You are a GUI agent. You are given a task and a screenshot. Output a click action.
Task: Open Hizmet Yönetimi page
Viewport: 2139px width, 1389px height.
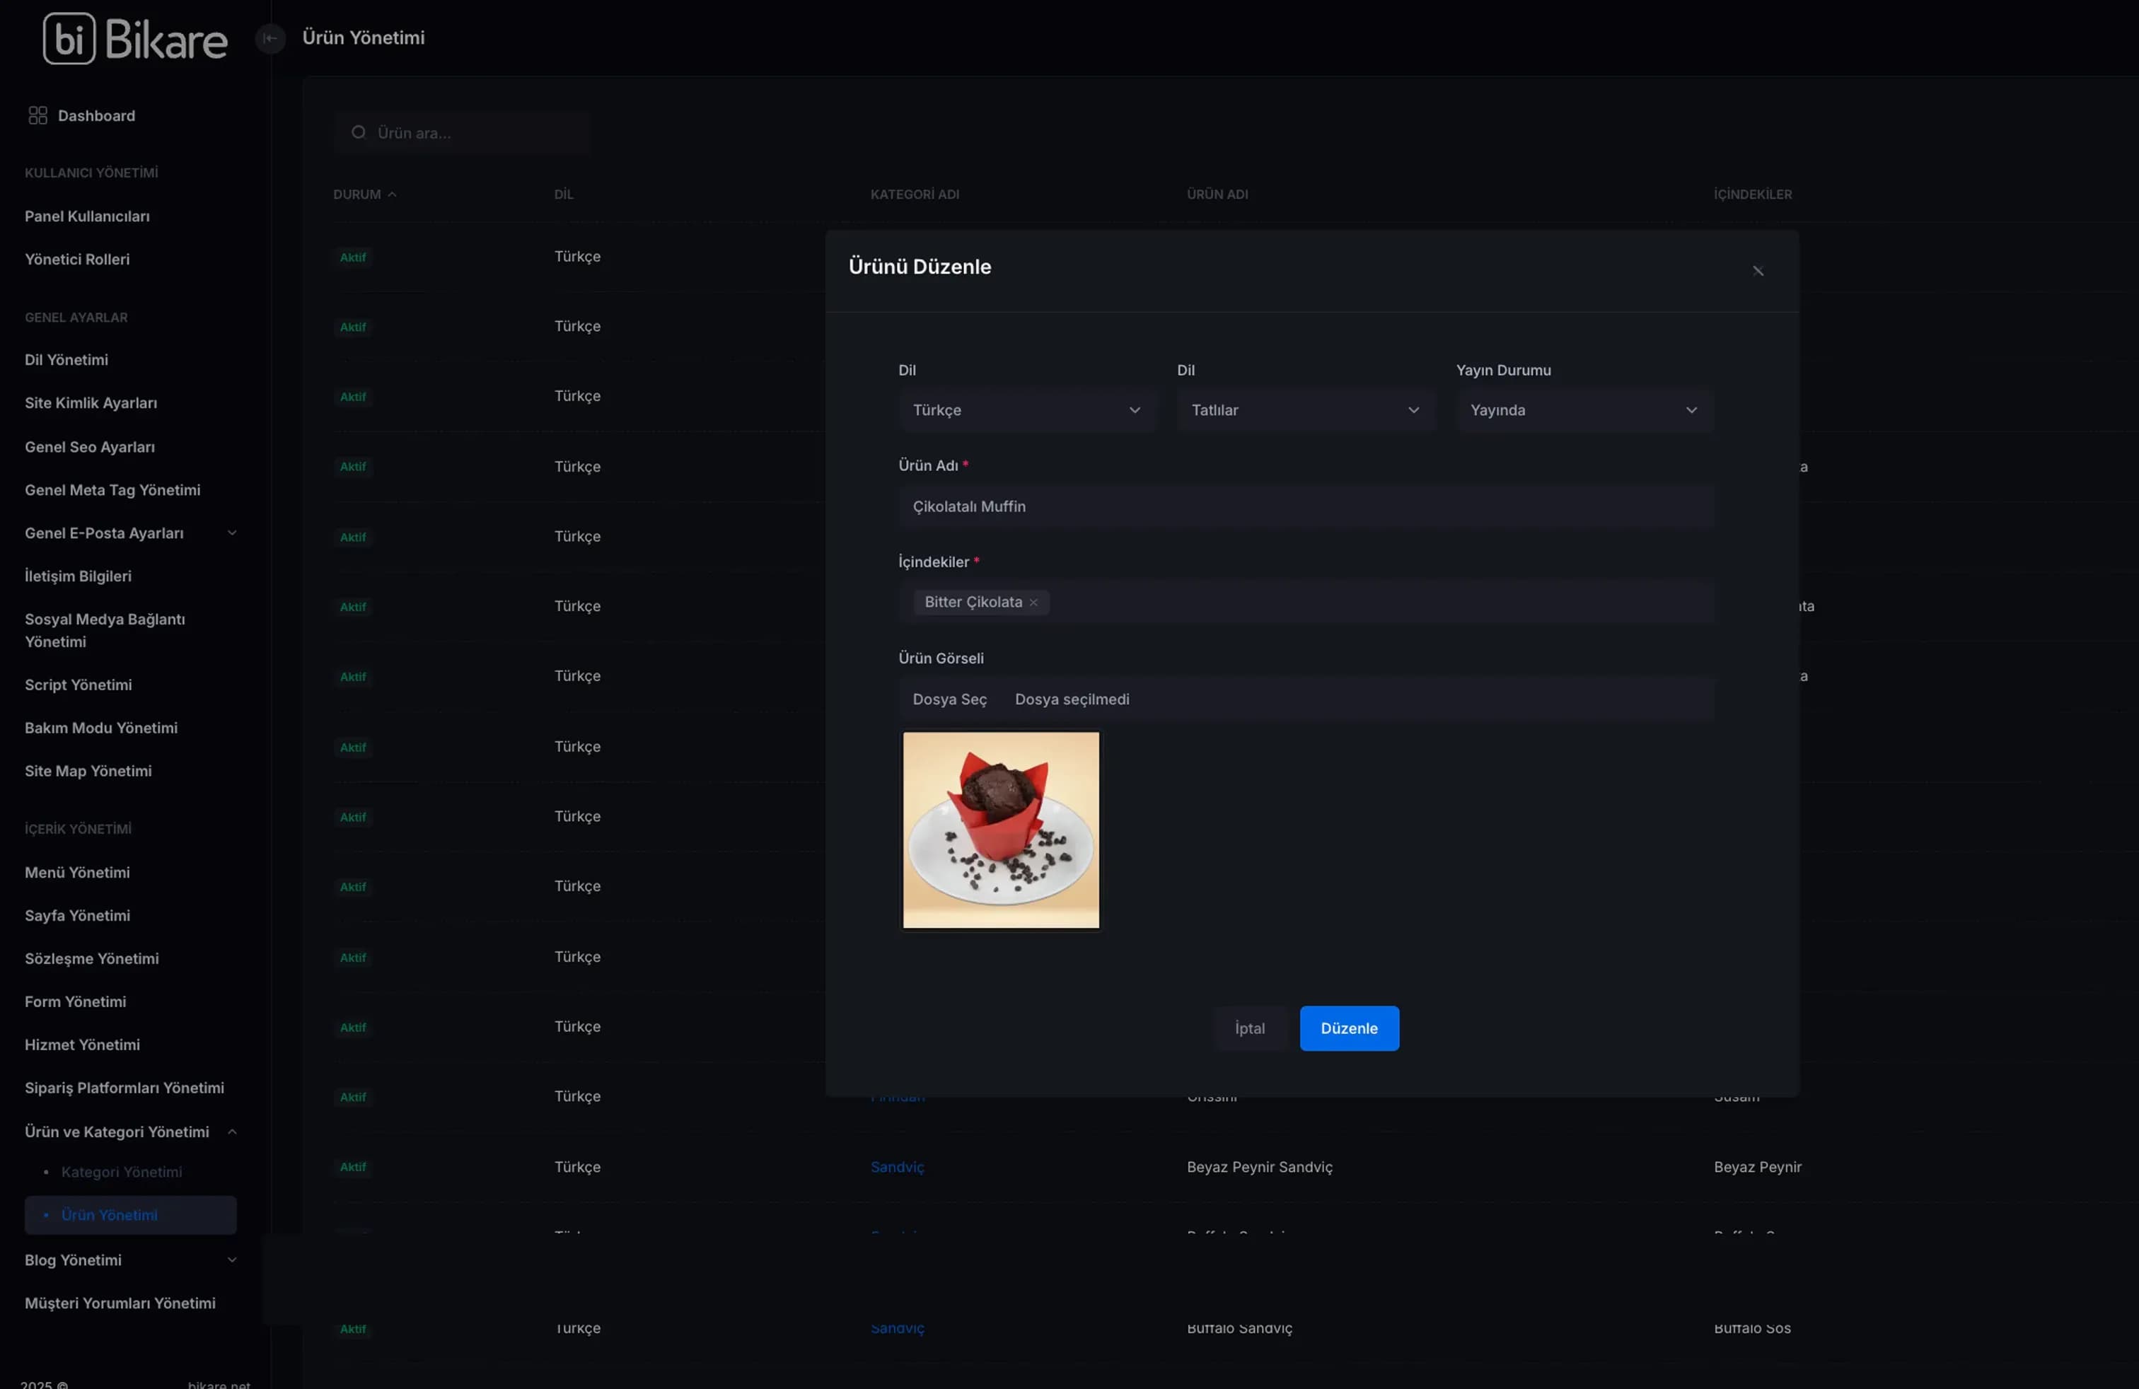(83, 1046)
